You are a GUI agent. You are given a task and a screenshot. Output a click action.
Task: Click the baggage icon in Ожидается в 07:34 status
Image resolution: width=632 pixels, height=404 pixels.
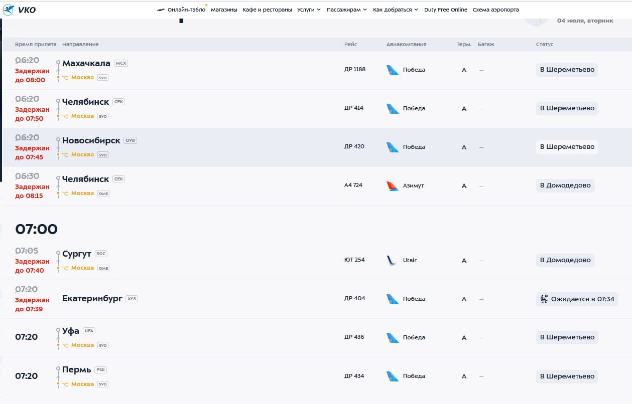[544, 299]
